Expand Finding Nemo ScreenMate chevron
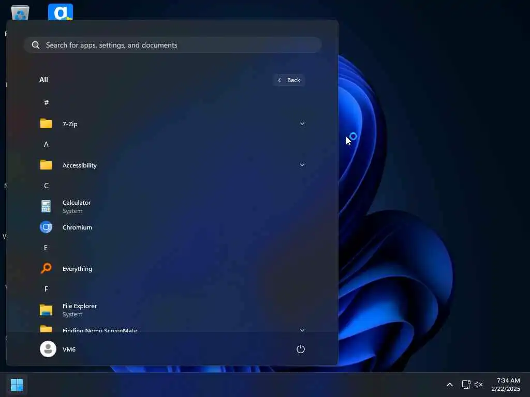 302,330
